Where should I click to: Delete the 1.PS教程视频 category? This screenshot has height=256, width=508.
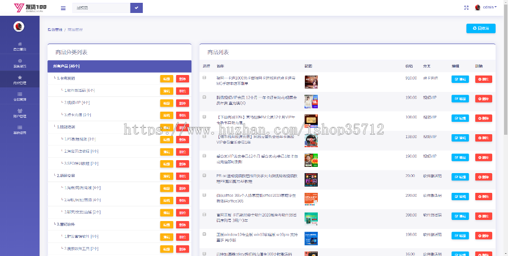click(182, 139)
